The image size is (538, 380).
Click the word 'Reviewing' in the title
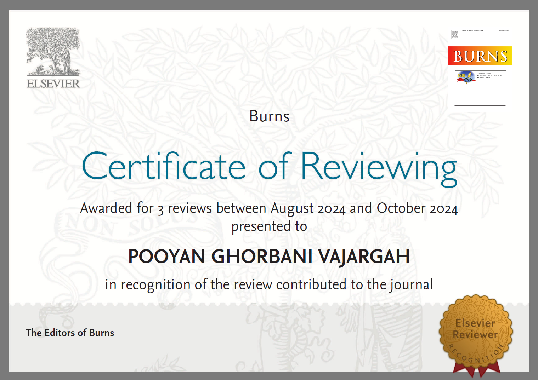pos(378,167)
